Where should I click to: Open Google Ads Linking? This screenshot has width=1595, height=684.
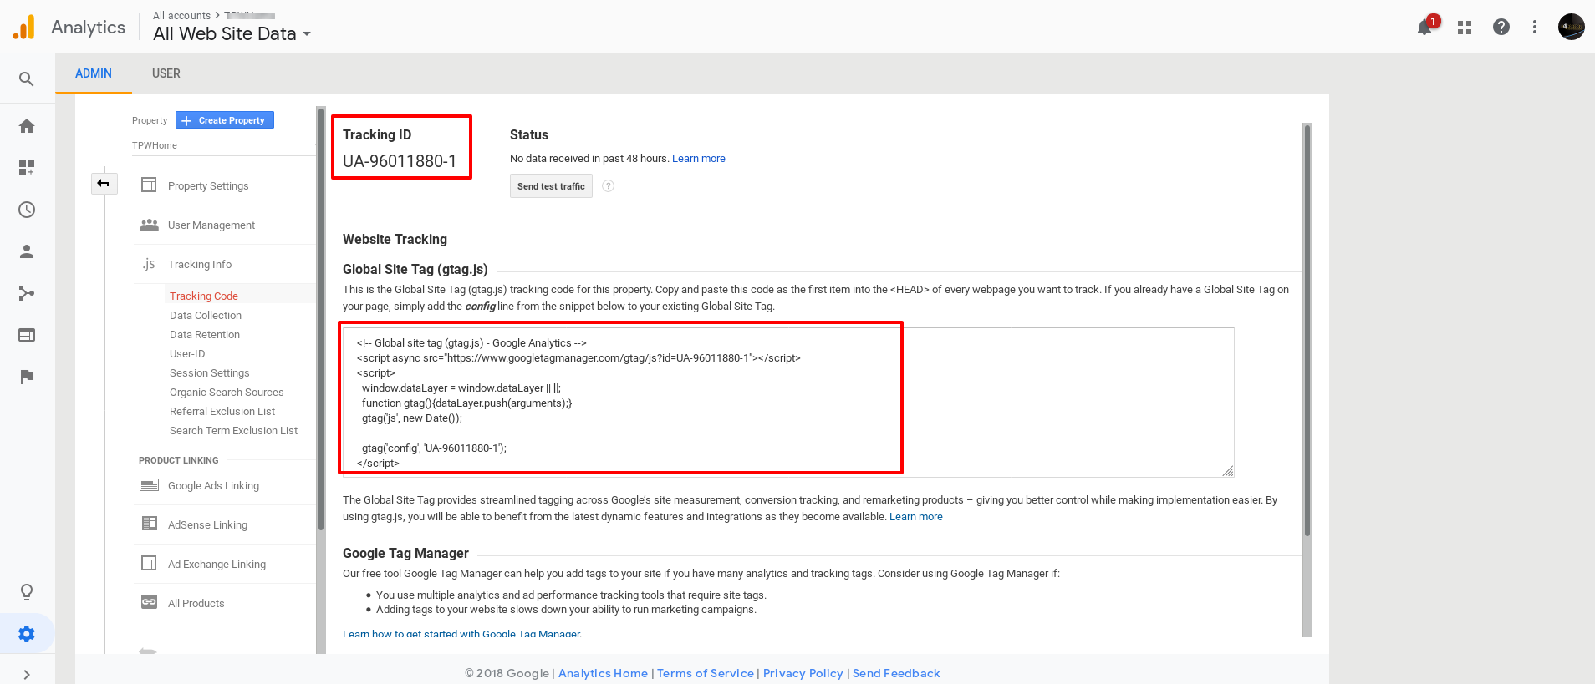(x=213, y=485)
